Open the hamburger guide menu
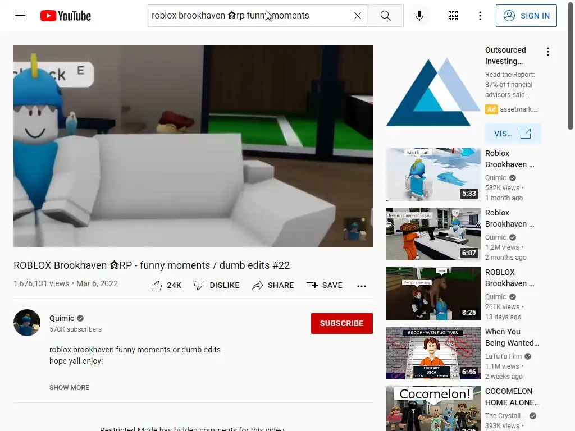Image resolution: width=575 pixels, height=431 pixels. tap(20, 16)
